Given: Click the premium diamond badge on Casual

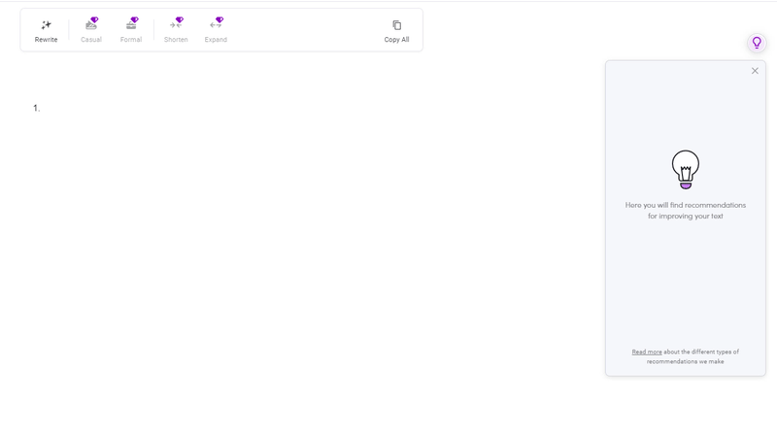Looking at the screenshot, I should (x=94, y=20).
